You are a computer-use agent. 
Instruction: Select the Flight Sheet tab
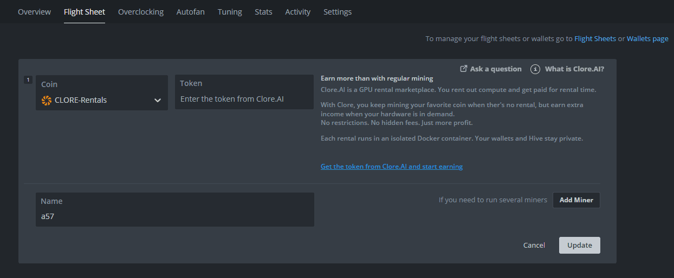point(85,12)
